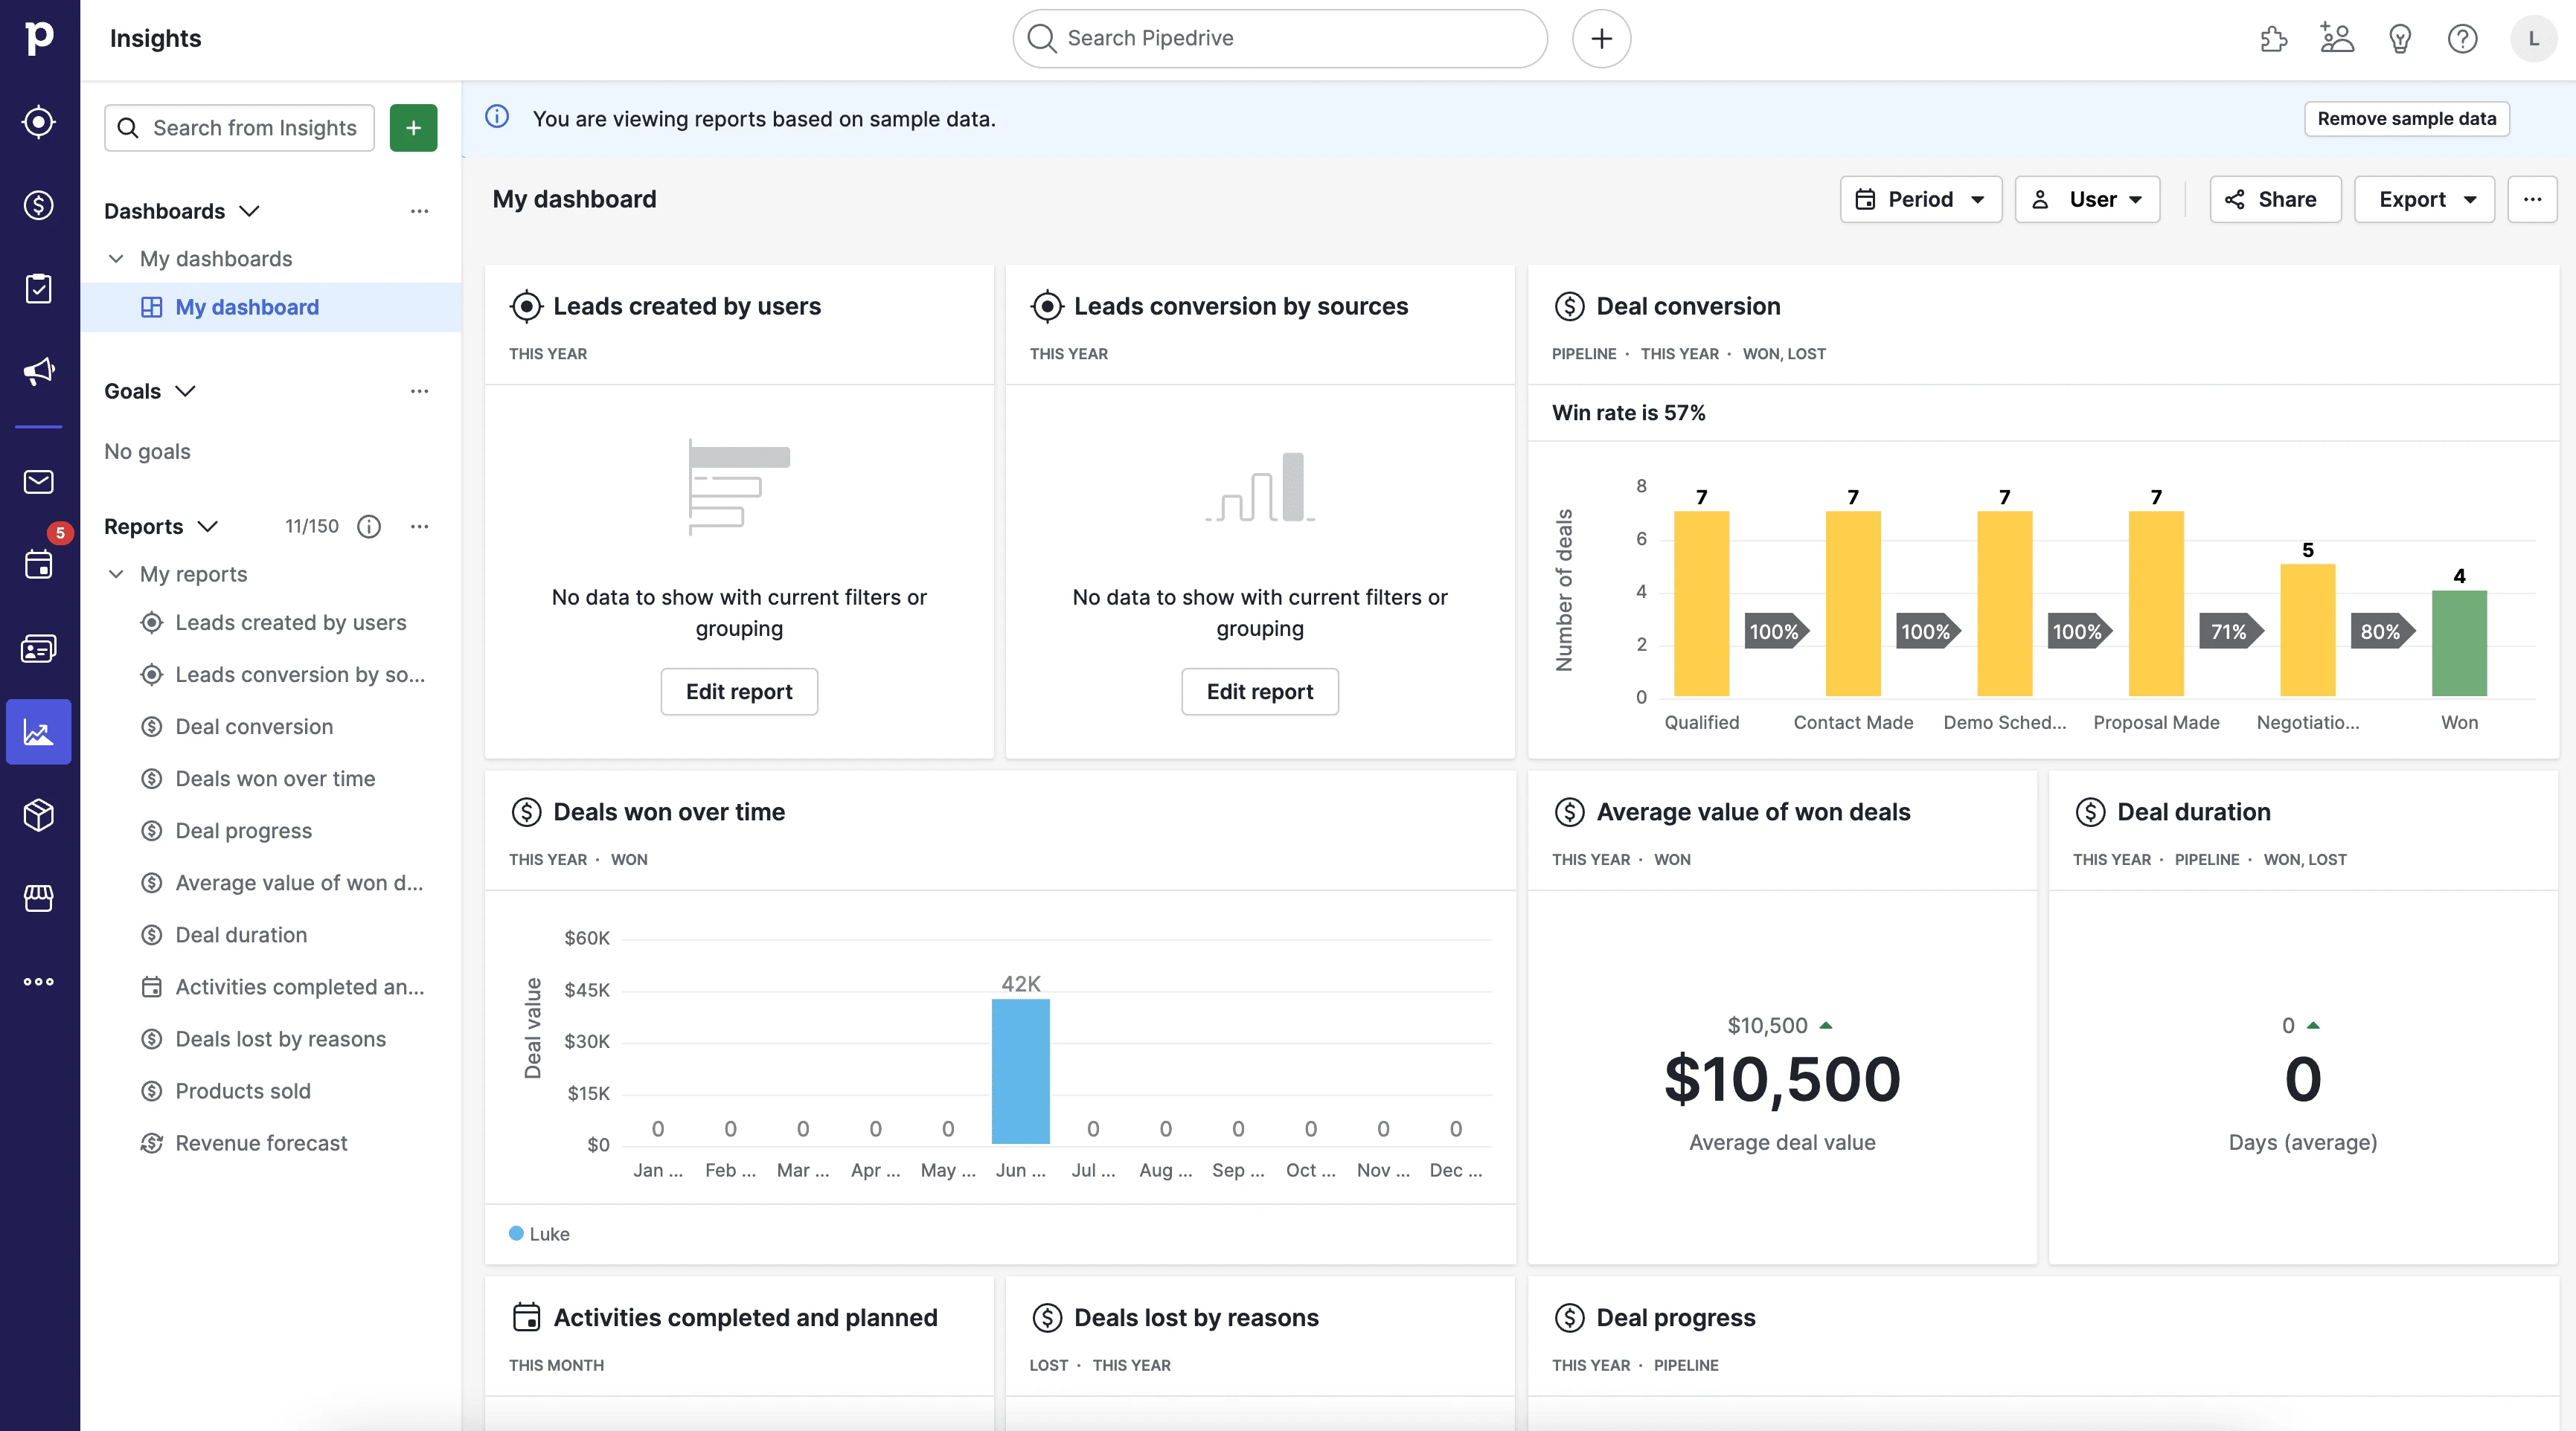Click the green add new Insights button

point(413,128)
